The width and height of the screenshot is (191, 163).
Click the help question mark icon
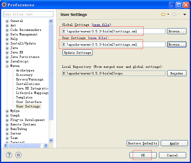click(x=9, y=155)
